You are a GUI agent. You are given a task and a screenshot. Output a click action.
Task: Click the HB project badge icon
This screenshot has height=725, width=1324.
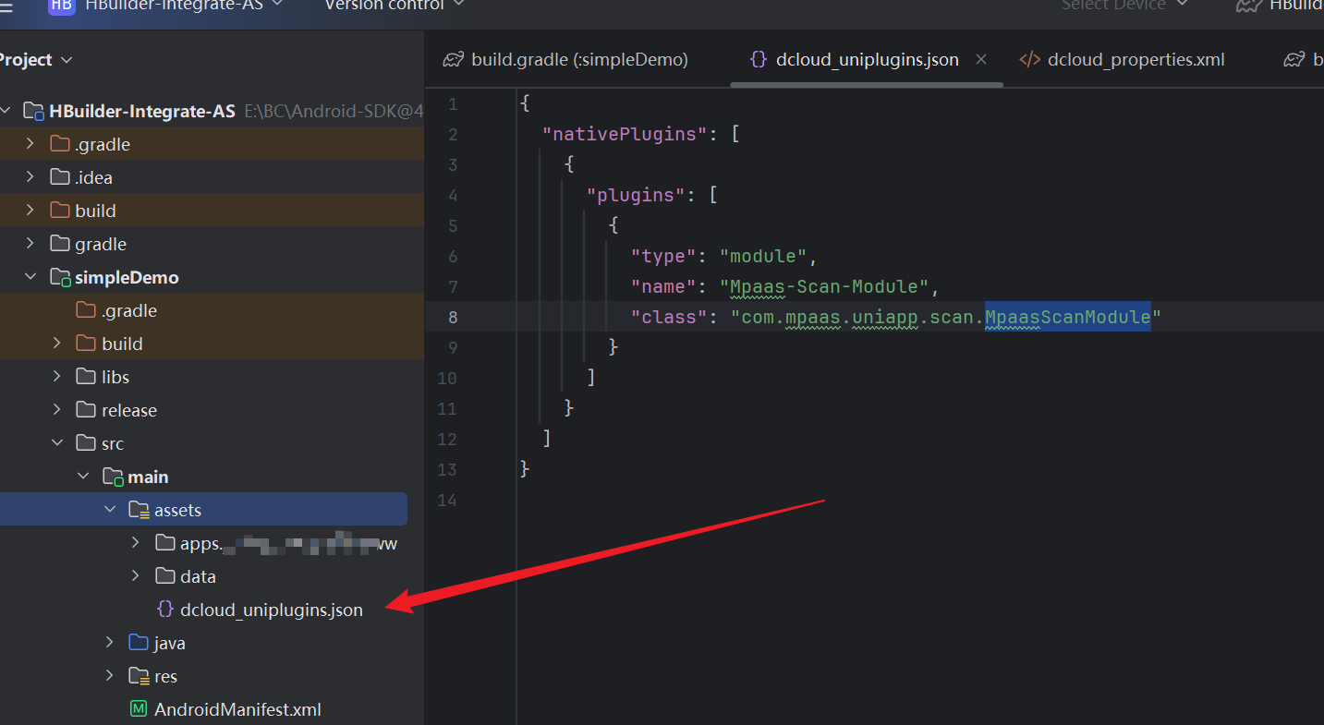[61, 5]
